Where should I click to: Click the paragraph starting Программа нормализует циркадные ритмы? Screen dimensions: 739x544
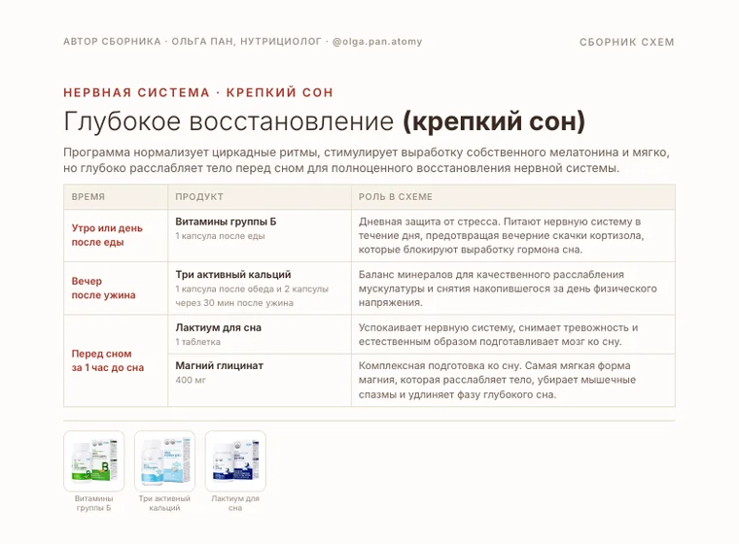point(367,160)
